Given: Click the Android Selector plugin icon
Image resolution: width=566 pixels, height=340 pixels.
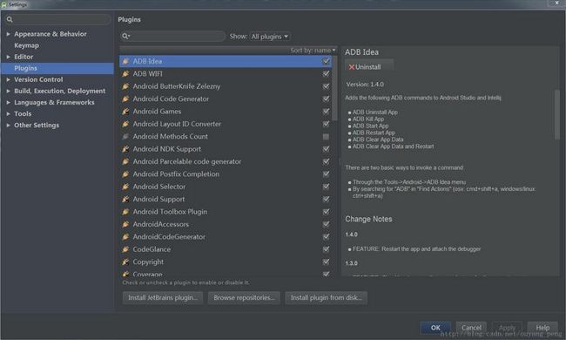Looking at the screenshot, I should point(125,187).
